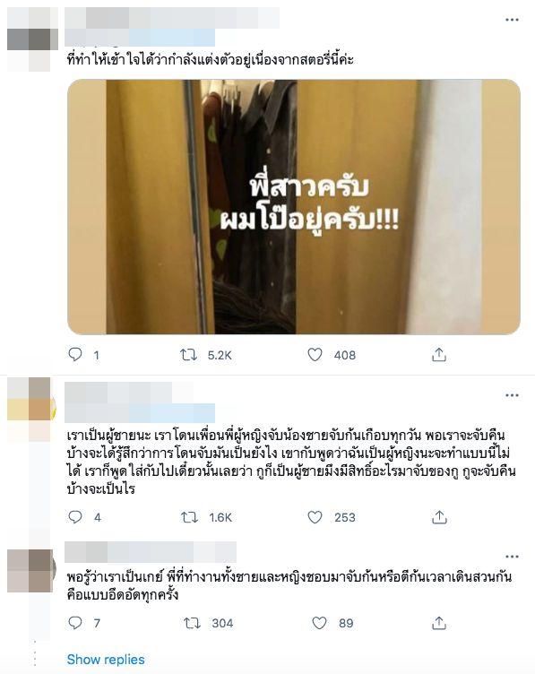Retweet the tweet with 304 retweets
The width and height of the screenshot is (535, 674).
192,623
